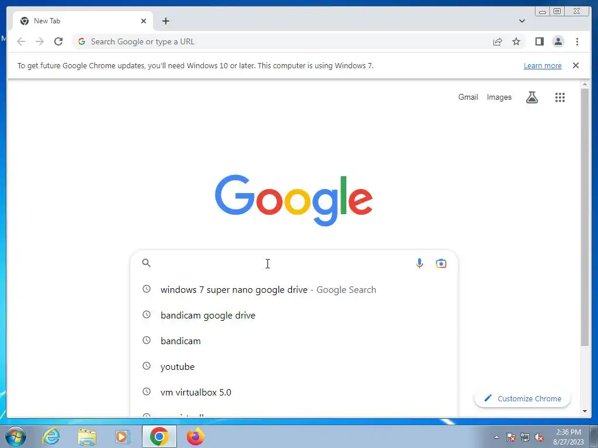Open the Chrome three-dot menu
598x448 pixels.
(577, 41)
